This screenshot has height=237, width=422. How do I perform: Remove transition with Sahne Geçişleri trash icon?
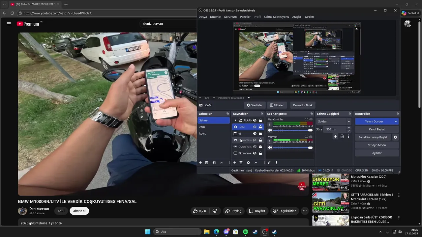[342, 136]
